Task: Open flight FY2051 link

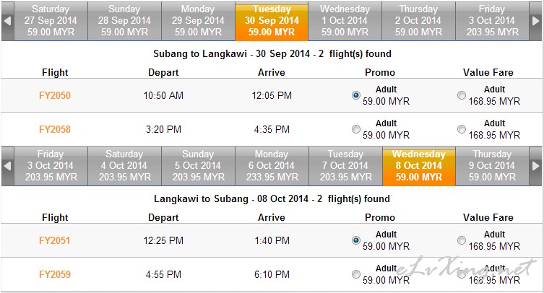Action: click(55, 240)
